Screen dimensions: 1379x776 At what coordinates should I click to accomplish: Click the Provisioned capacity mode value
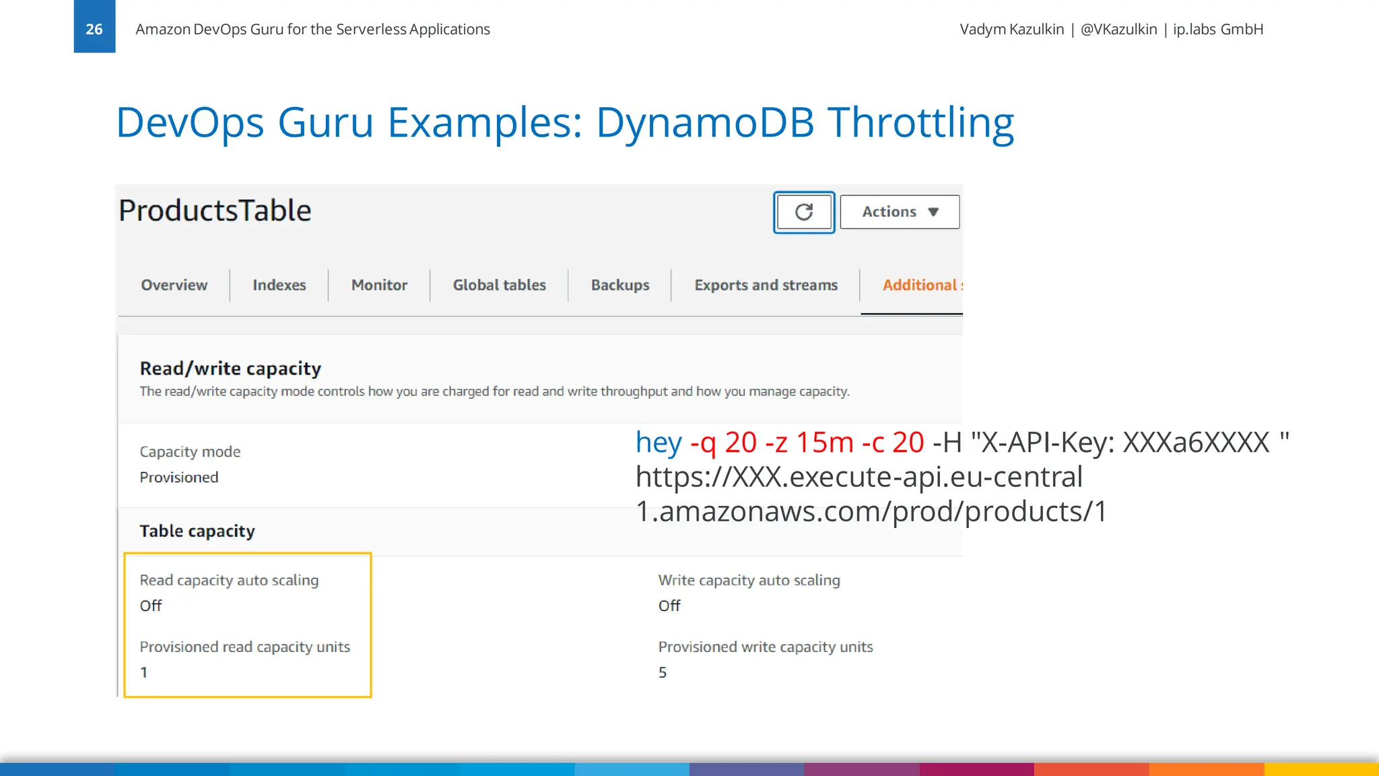click(x=179, y=477)
